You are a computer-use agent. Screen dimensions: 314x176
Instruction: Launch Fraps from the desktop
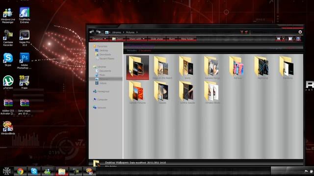(24, 82)
